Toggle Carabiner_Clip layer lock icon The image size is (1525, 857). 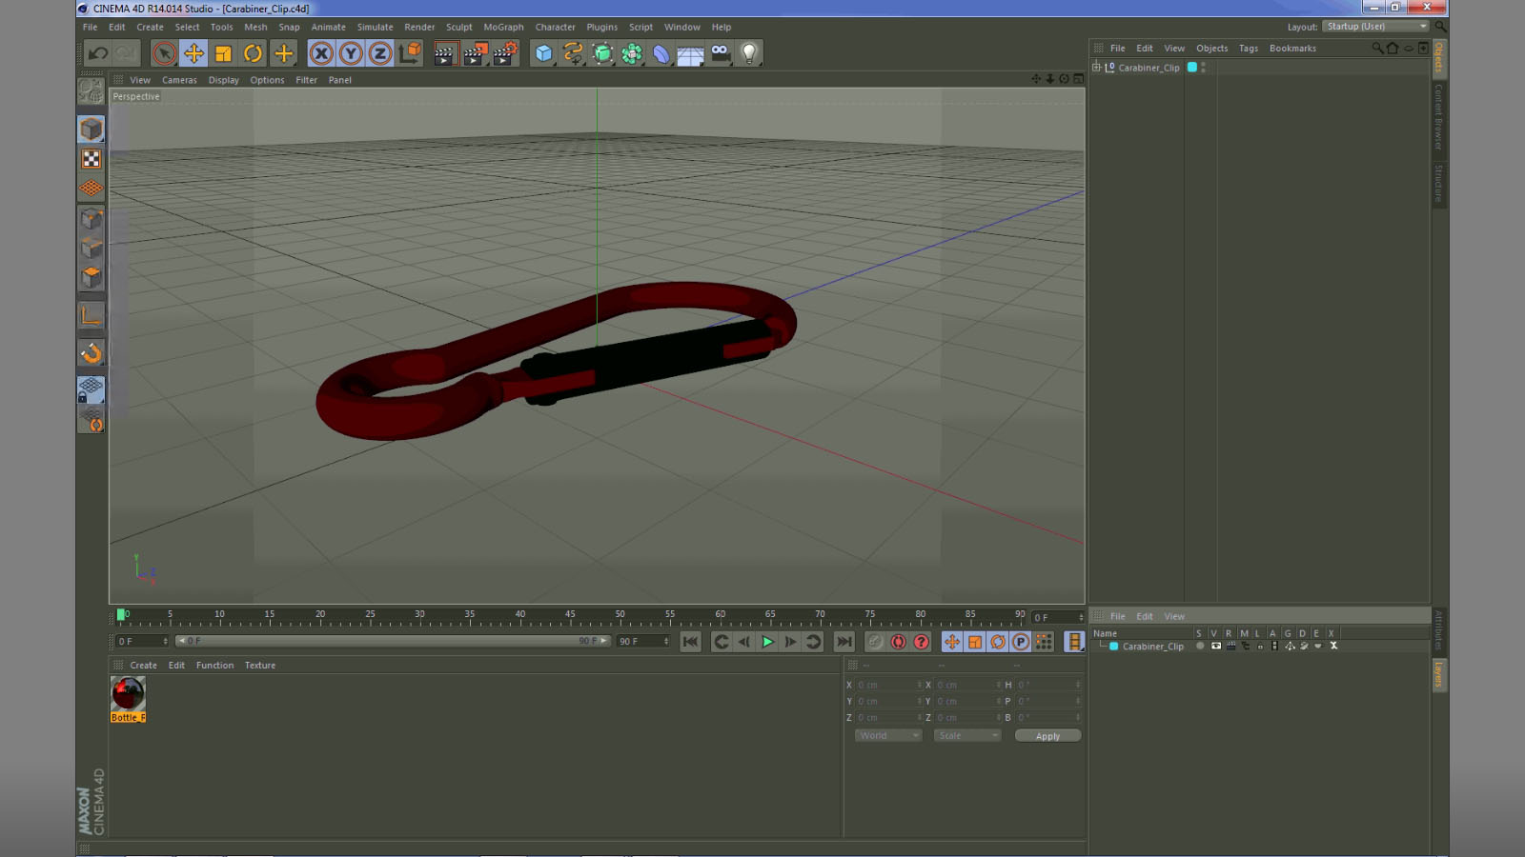point(1260,646)
